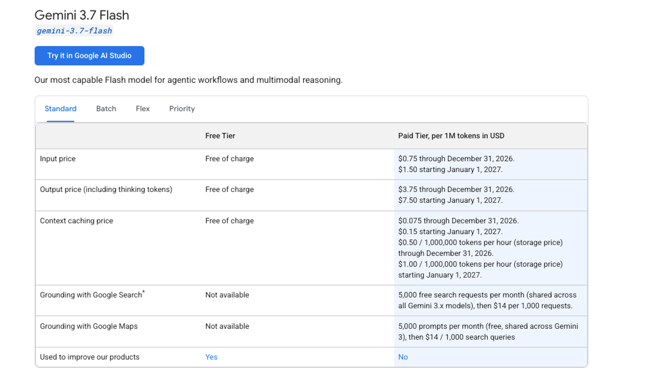Click the Free Tier column header

pos(220,136)
